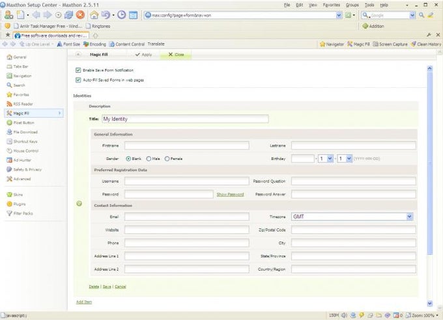Screen dimensions: 443x320
Task: Click the highlighter icon next to search
Action: point(431,15)
